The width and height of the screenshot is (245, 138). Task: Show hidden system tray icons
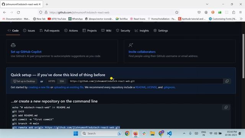[x=184, y=133]
